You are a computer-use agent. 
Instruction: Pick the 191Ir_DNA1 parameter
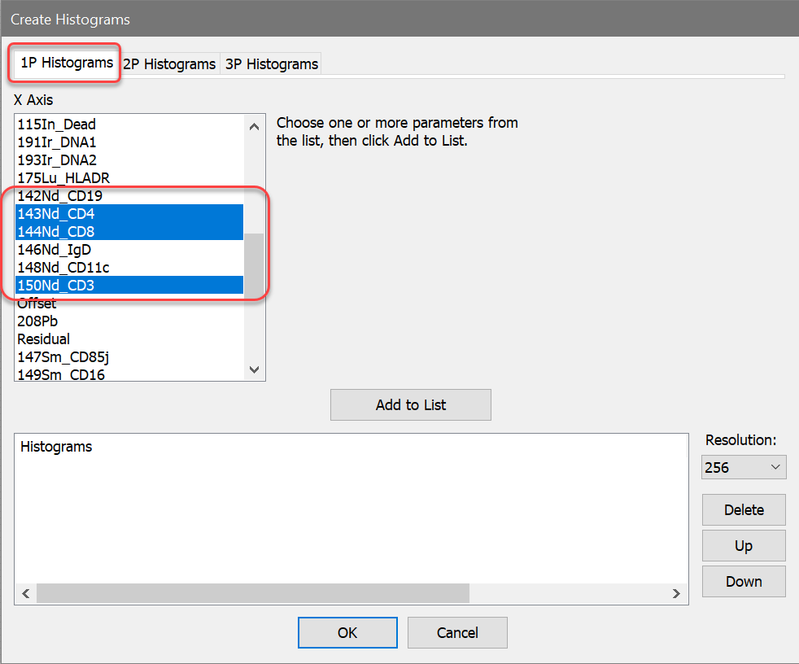click(x=57, y=142)
